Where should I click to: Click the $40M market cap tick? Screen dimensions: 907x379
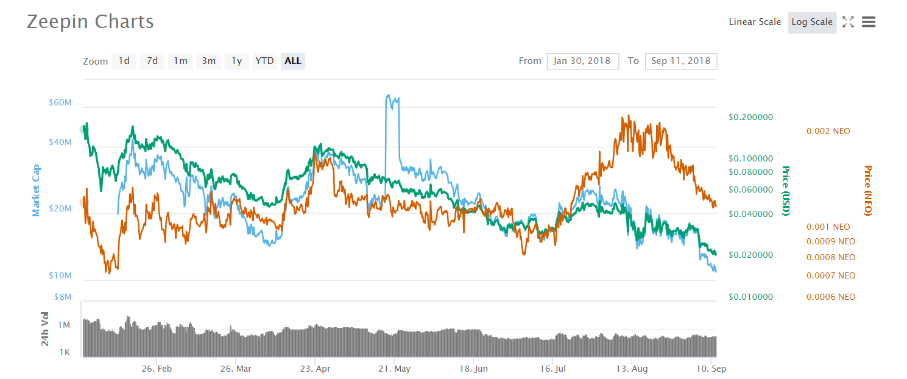coord(60,142)
